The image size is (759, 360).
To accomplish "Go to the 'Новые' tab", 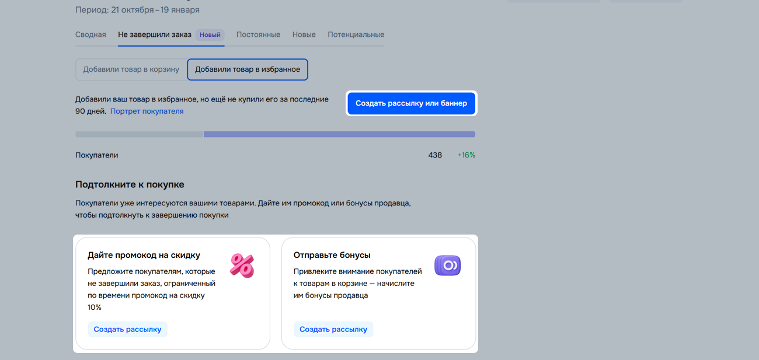I will click(x=304, y=35).
